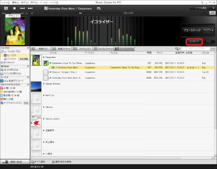Click the keyword search input field
217x169 pixels.
pos(195,49)
